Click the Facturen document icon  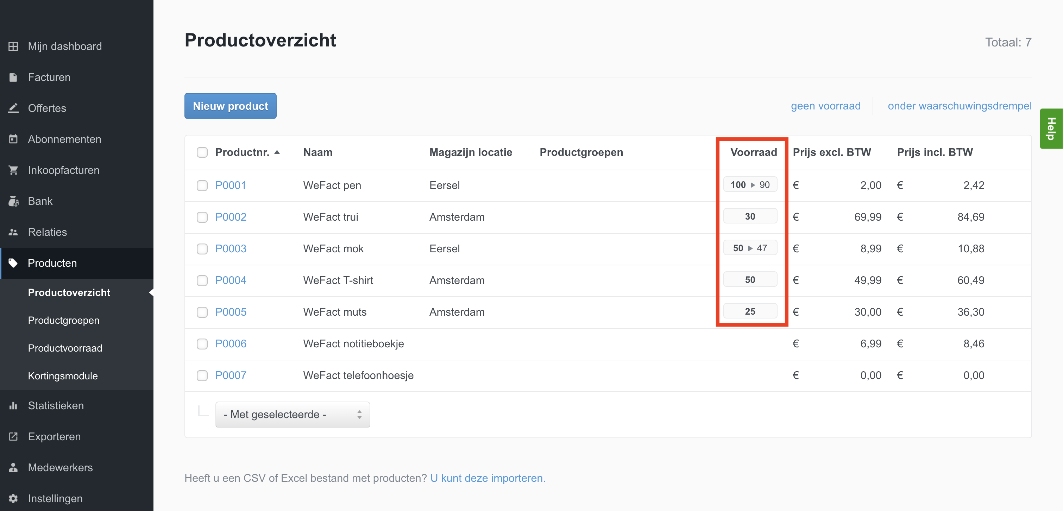tap(13, 77)
